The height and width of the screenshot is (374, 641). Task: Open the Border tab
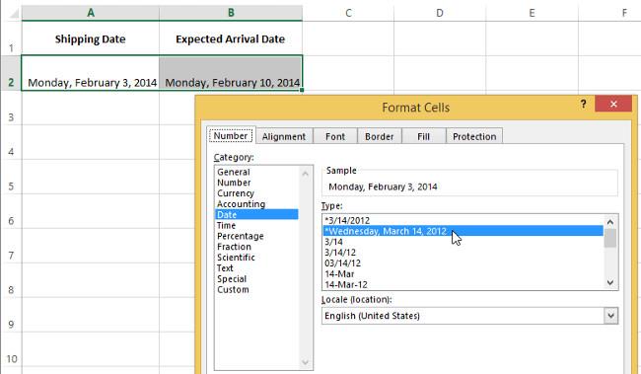tap(380, 136)
